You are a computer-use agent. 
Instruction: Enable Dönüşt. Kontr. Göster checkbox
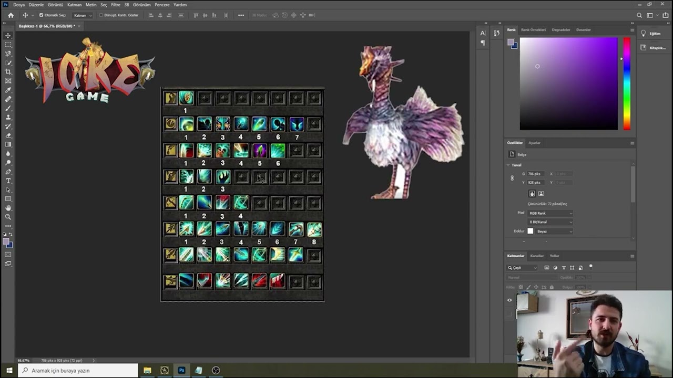tap(101, 15)
